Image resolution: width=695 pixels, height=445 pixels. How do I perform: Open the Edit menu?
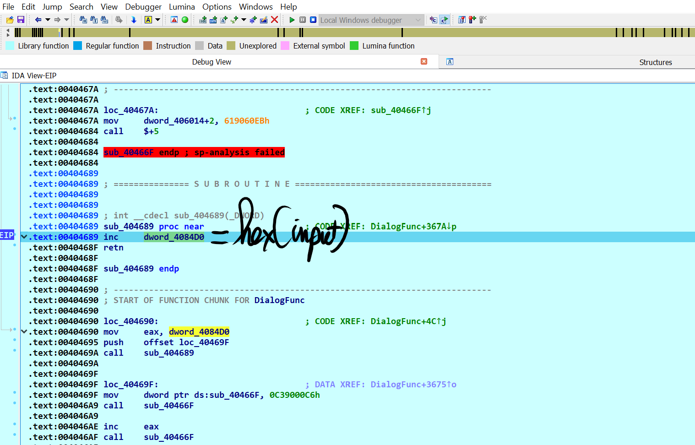tap(28, 7)
